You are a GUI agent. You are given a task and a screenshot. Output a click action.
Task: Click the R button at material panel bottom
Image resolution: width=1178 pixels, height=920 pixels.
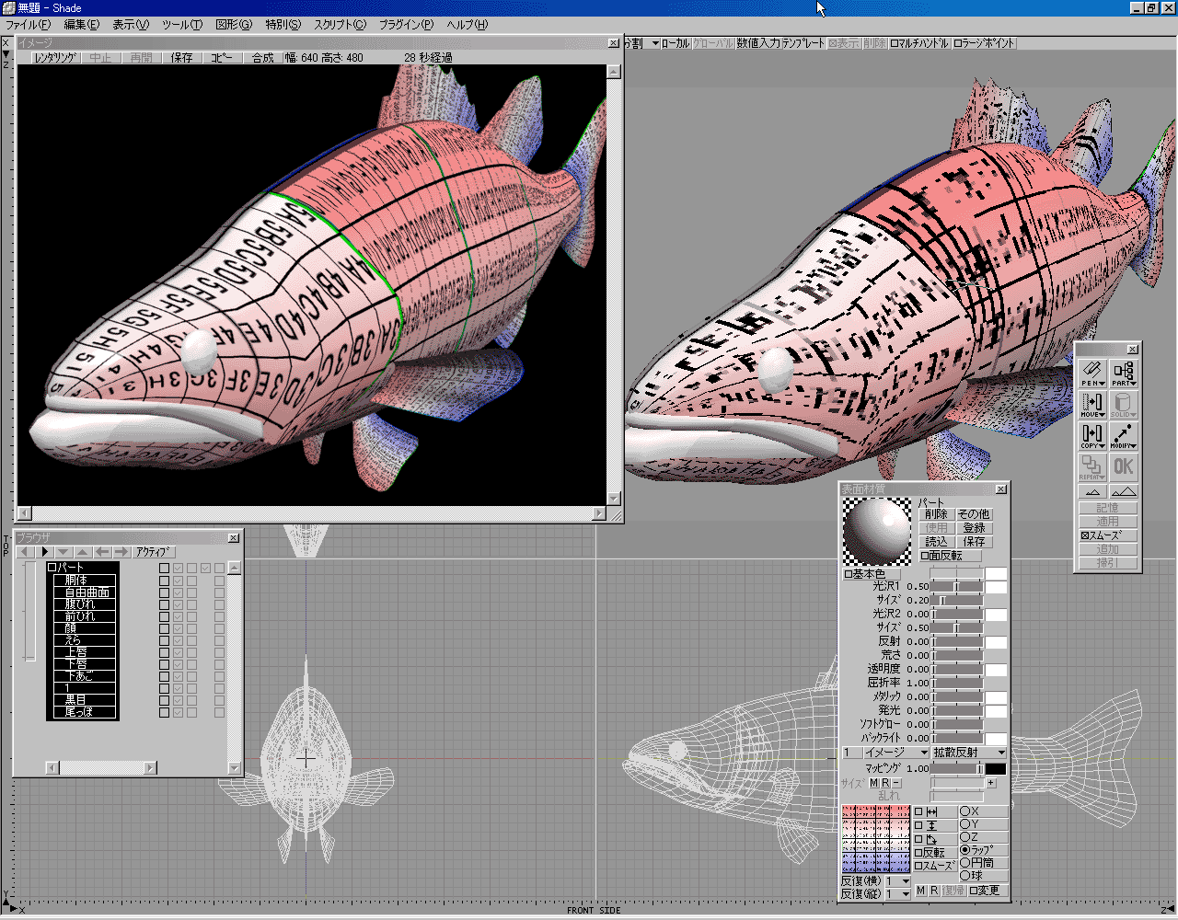pos(934,891)
